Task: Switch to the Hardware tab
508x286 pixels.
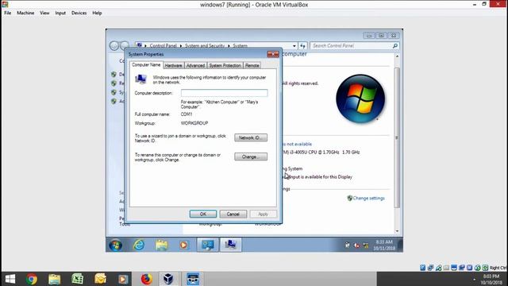Action: click(x=173, y=65)
